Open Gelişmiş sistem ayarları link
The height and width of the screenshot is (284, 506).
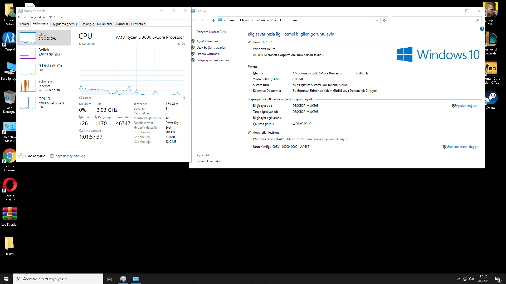(x=213, y=60)
